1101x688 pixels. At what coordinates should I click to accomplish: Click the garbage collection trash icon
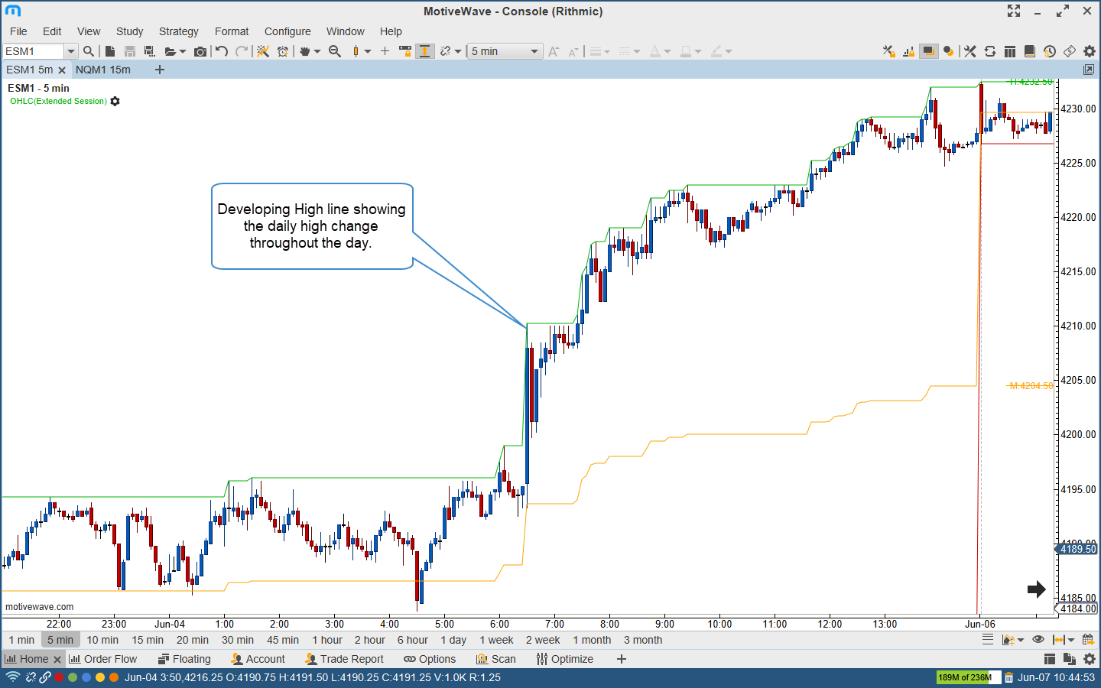click(x=1008, y=677)
